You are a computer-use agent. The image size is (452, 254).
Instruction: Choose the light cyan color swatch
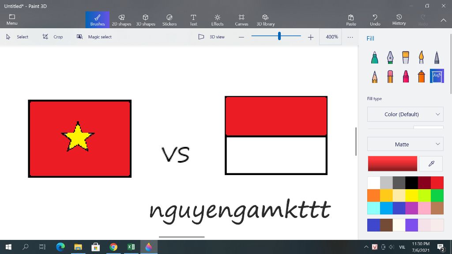click(373, 208)
